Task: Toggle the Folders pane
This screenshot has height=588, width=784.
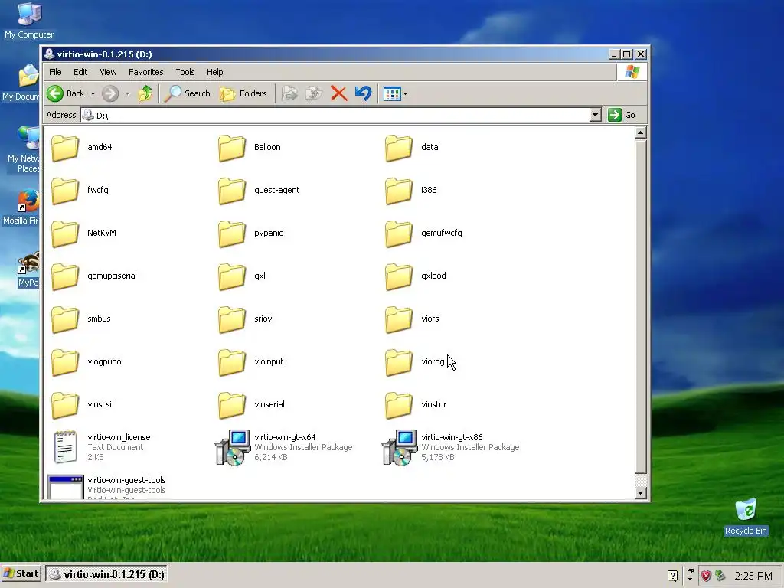Action: (x=243, y=93)
